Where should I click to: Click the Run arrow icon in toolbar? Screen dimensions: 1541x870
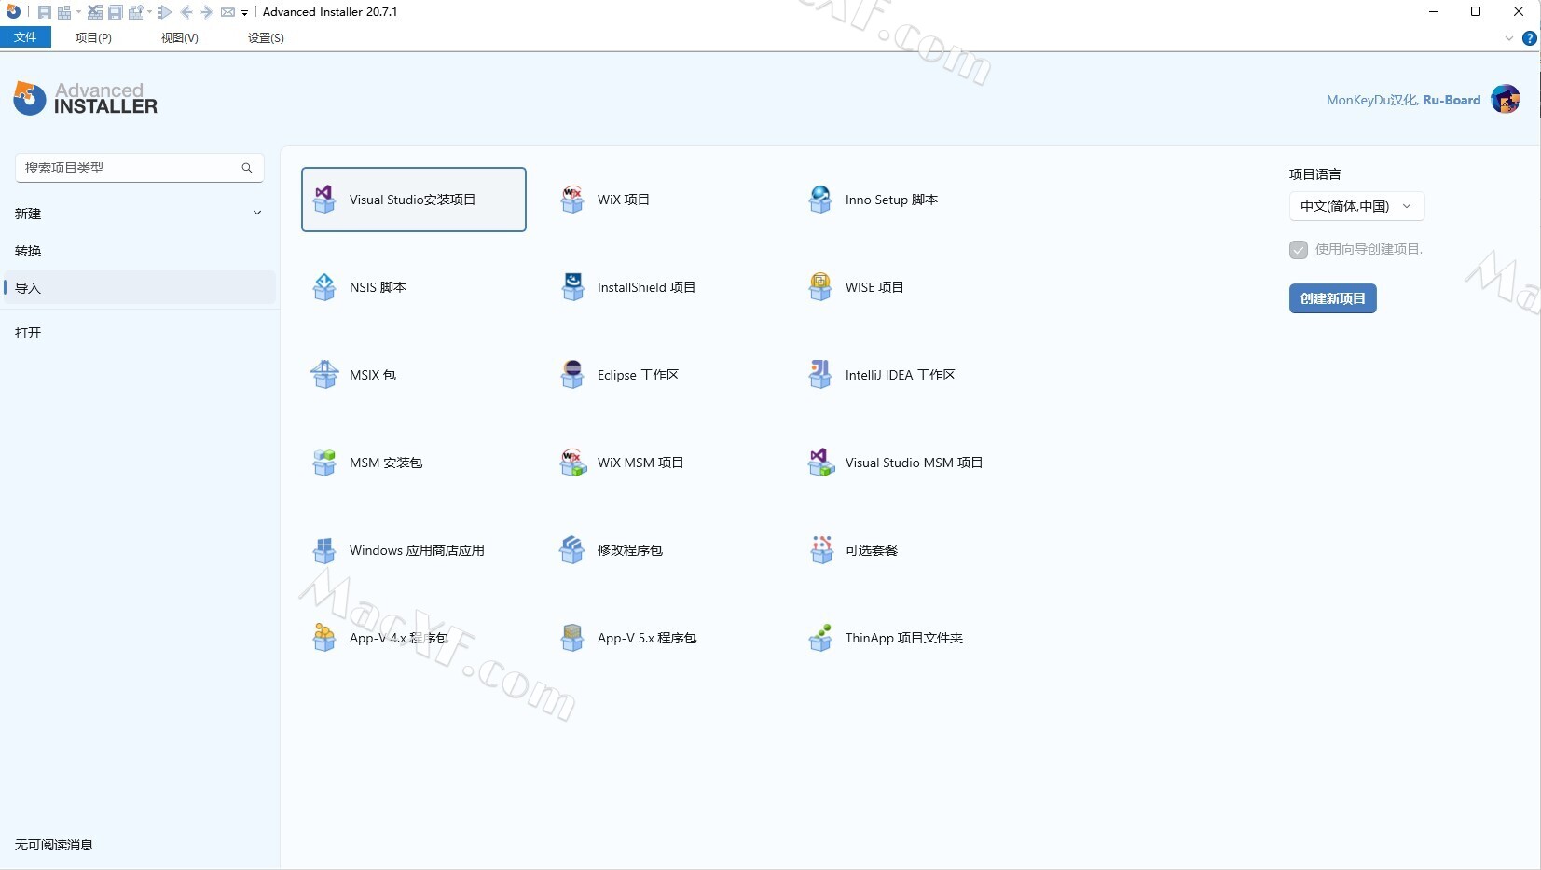[165, 12]
